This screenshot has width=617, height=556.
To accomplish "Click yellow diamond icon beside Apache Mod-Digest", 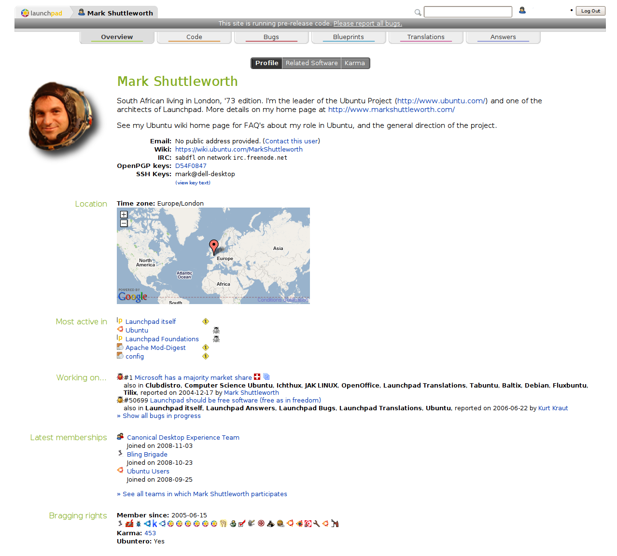I will click(206, 347).
